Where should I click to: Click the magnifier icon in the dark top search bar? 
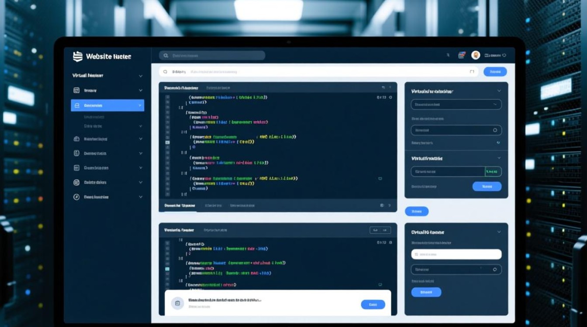tap(166, 55)
